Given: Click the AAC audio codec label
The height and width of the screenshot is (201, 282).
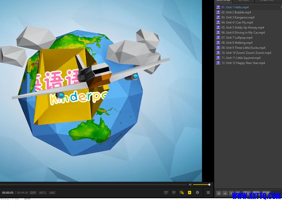Looking at the screenshot, I should [x=52, y=193].
